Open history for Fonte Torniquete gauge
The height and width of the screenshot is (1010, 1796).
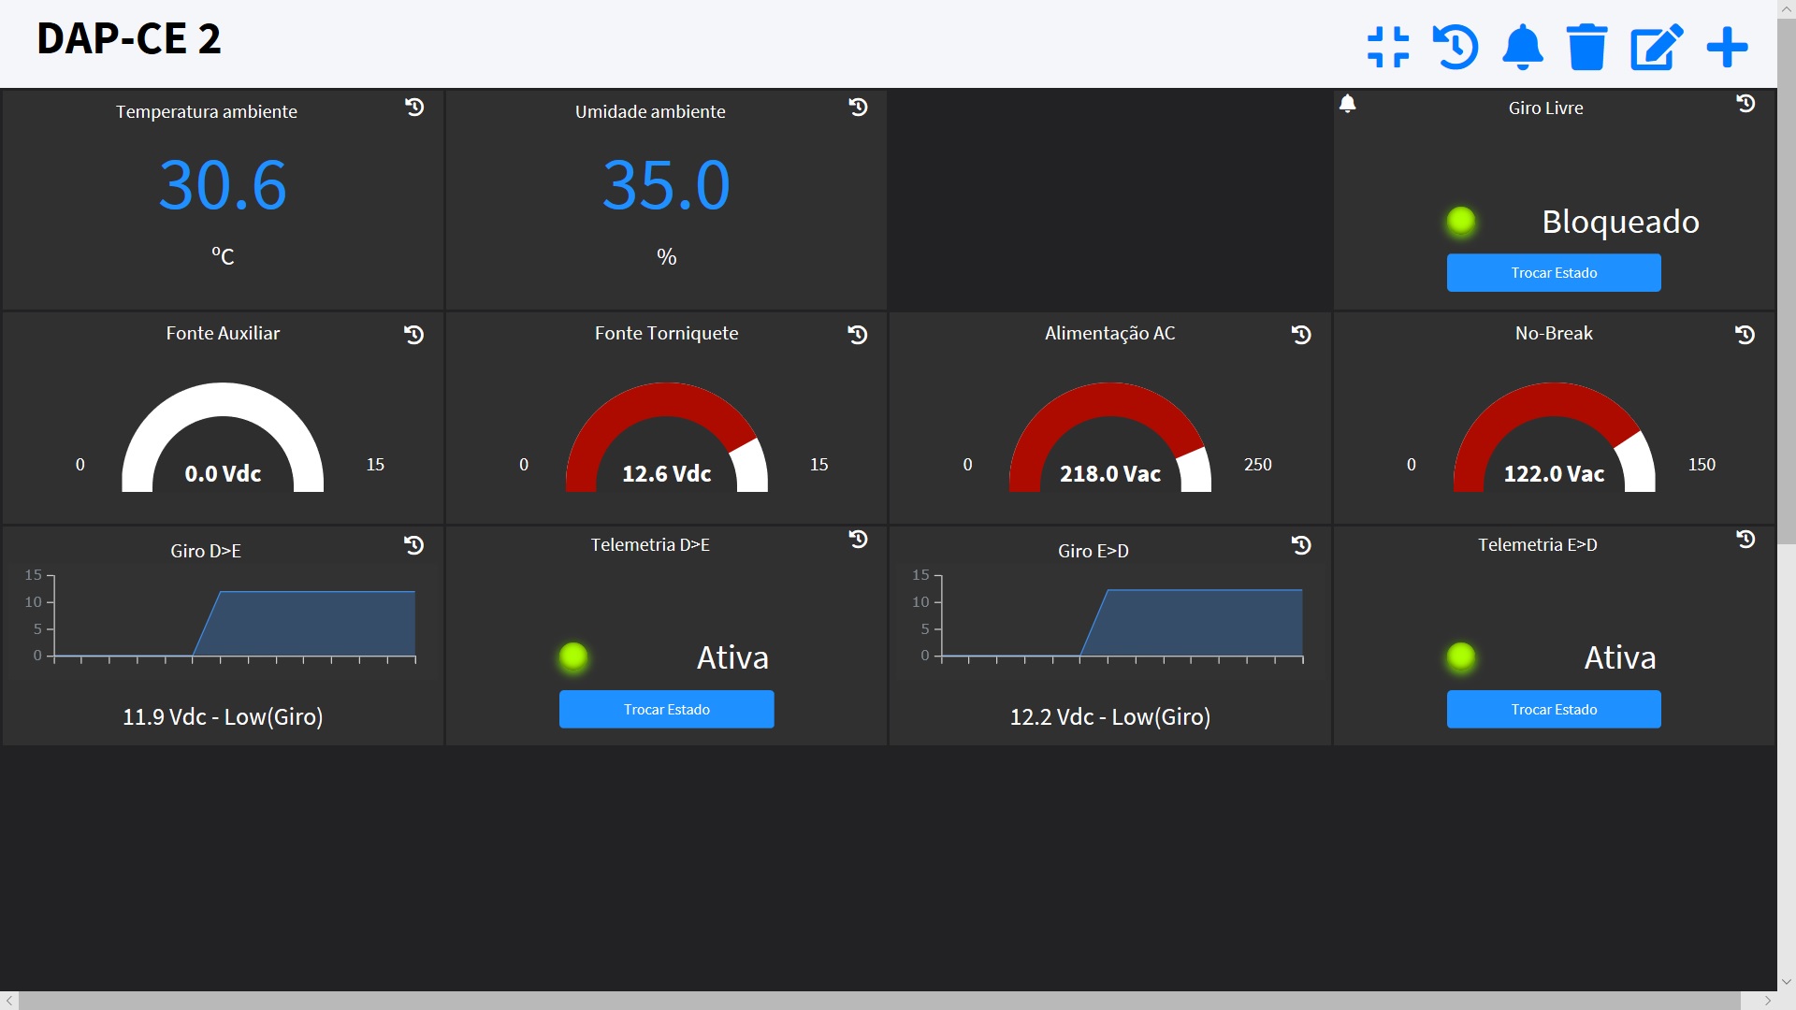[858, 334]
